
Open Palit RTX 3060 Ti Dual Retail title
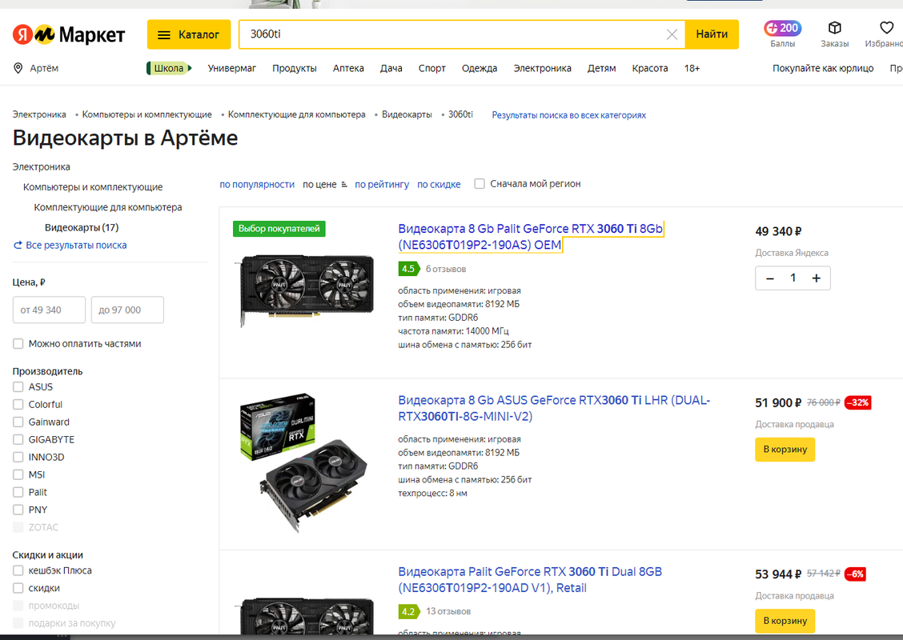(x=530, y=579)
